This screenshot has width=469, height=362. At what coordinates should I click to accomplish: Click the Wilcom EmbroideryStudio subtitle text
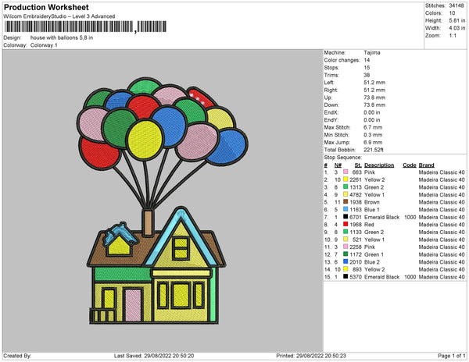(x=59, y=16)
